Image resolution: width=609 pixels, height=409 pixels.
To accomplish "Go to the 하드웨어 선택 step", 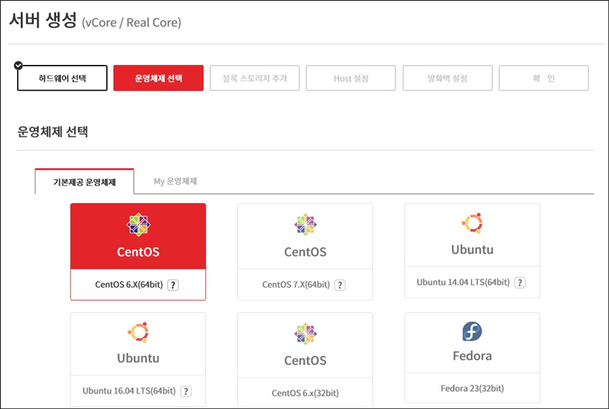I will (62, 78).
